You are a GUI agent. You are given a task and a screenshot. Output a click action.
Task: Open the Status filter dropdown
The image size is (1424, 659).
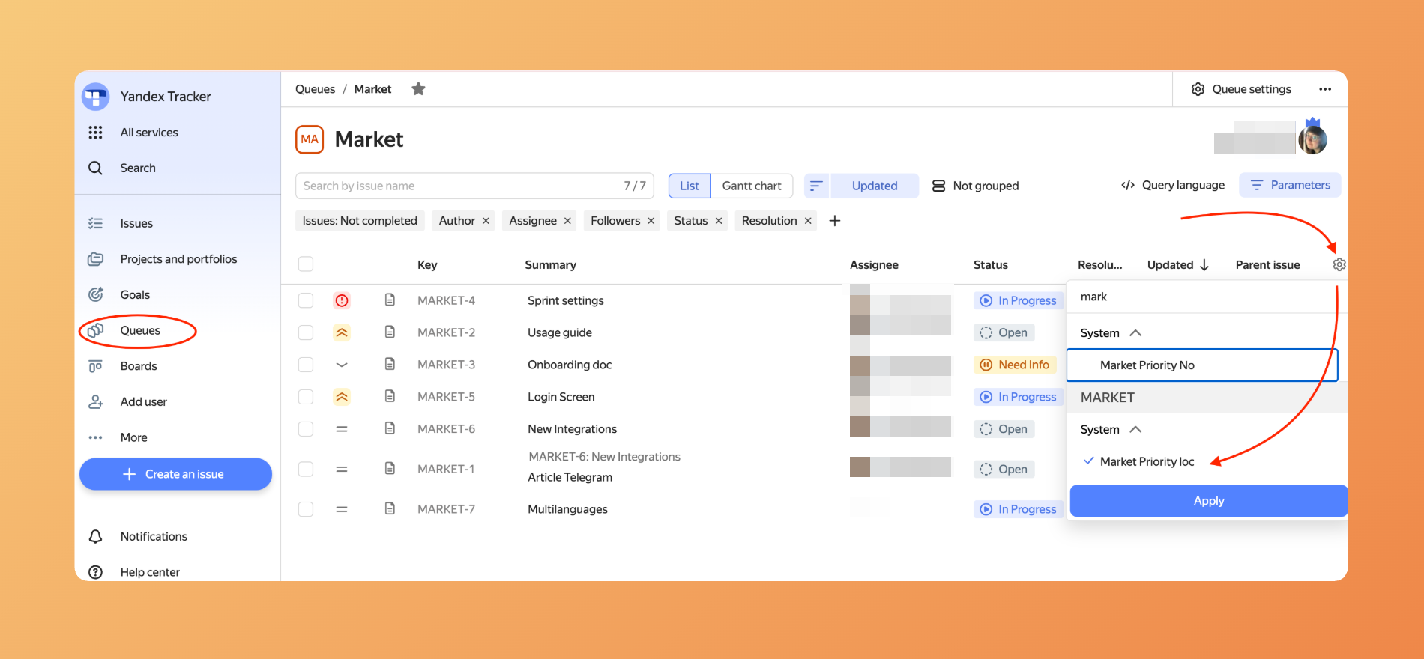690,221
